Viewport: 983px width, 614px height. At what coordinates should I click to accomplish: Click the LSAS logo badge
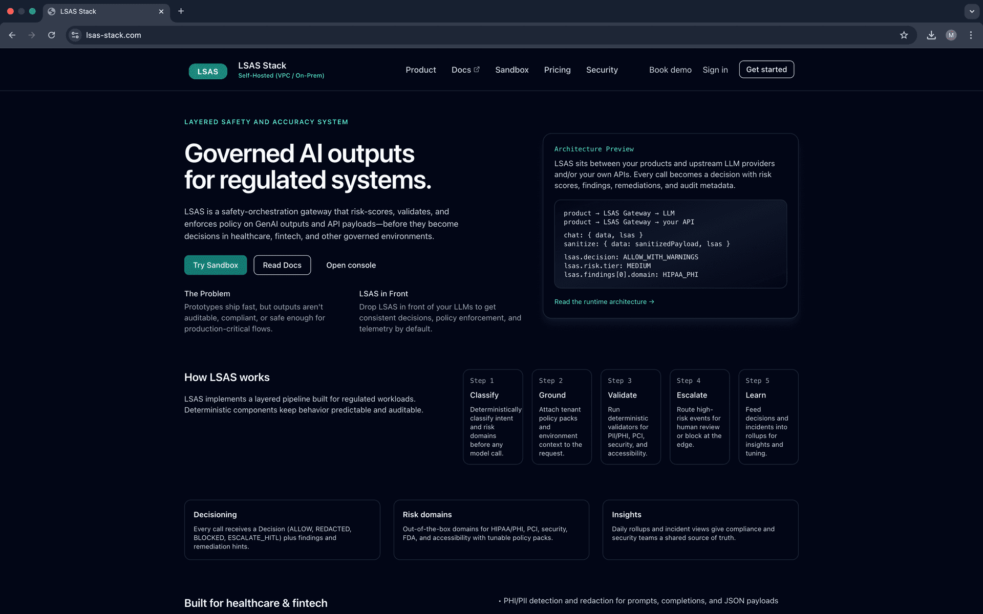pyautogui.click(x=207, y=71)
